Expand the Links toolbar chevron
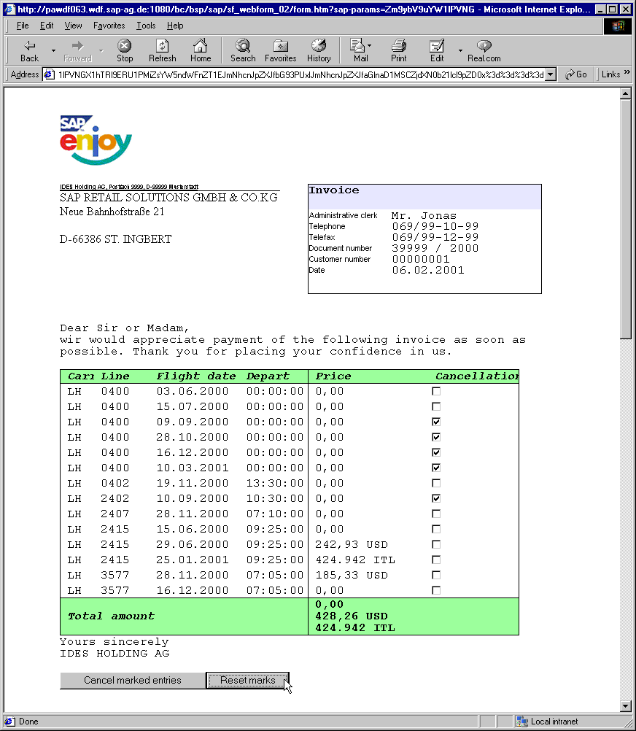This screenshot has height=731, width=636. click(x=627, y=72)
